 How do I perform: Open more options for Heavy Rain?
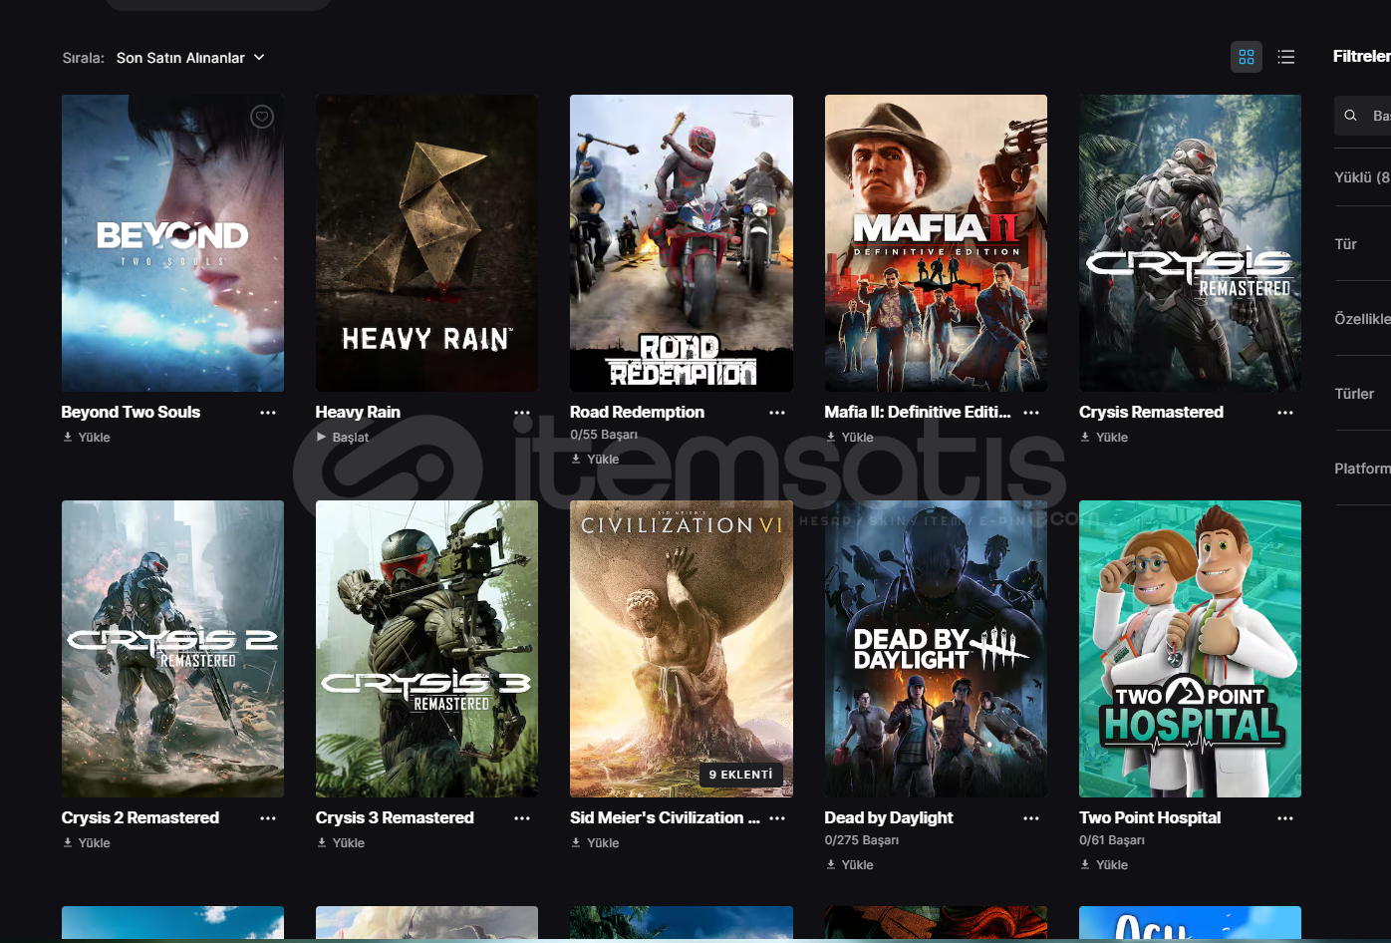(x=522, y=413)
